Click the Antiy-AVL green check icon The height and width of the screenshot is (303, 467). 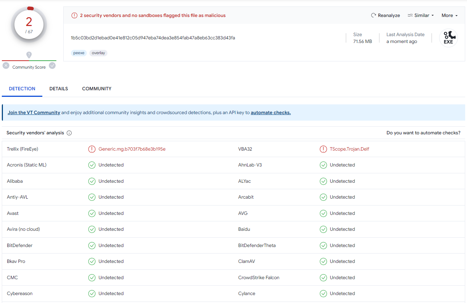point(92,197)
